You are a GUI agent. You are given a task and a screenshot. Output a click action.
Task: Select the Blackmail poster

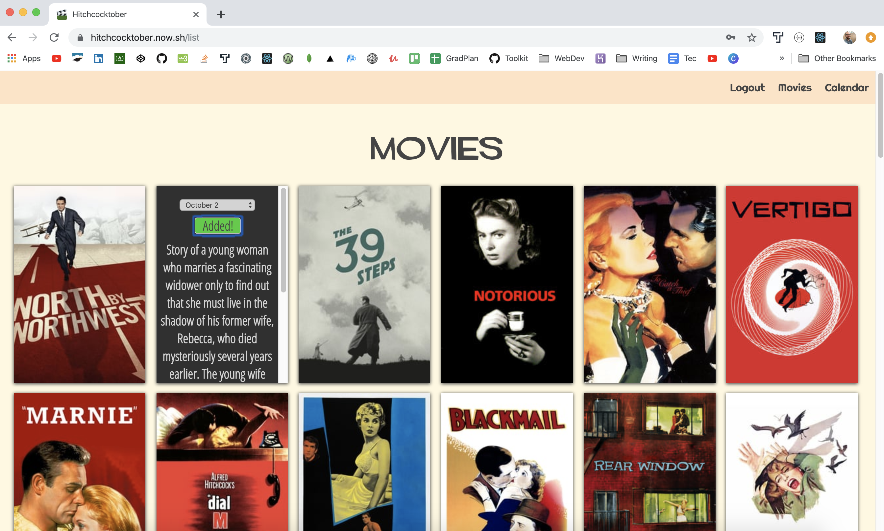click(x=507, y=462)
